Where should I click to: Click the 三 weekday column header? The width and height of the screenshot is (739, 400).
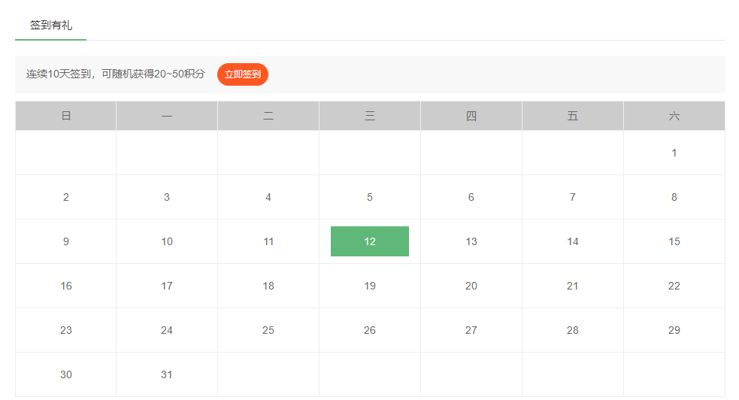tap(370, 116)
